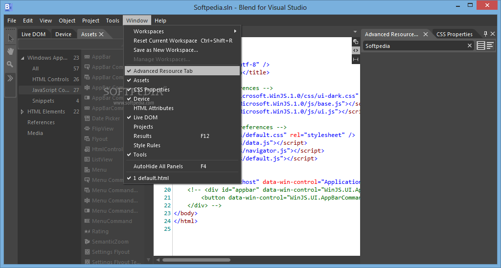Image resolution: width=501 pixels, height=268 pixels.
Task: Click assets list scroll down arrow
Action: (x=148, y=260)
